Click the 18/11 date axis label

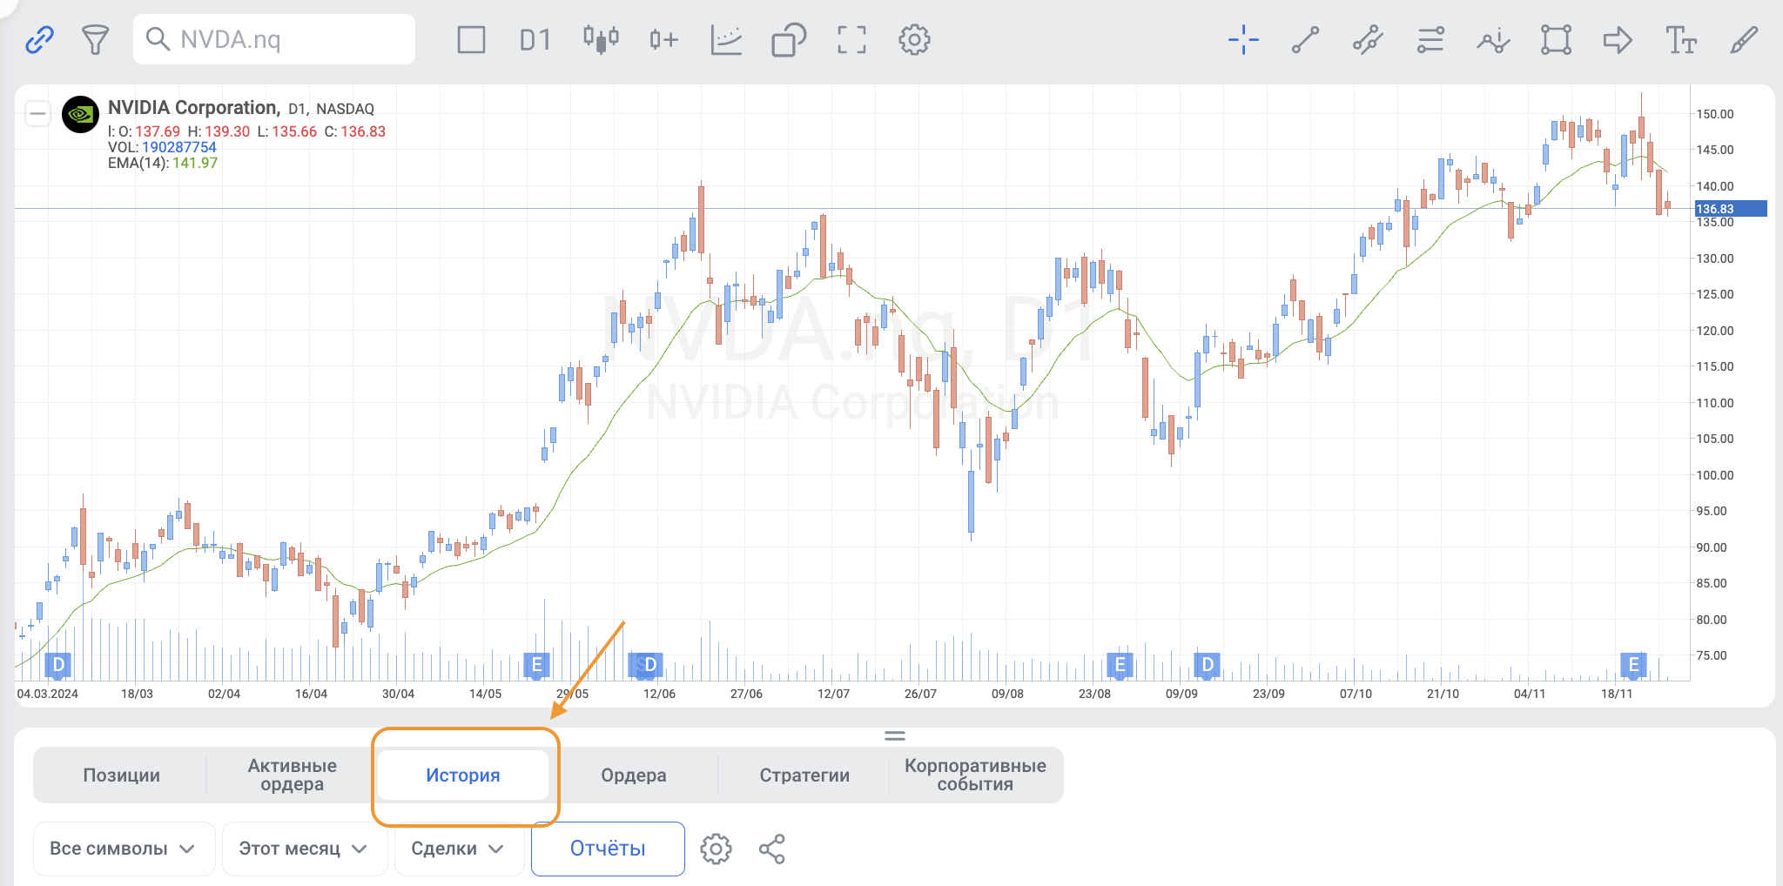click(x=1617, y=694)
